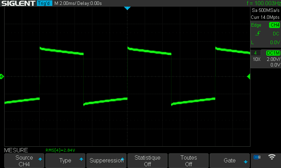Toggle Statistique Off setting
281x168 pixels.
[148, 161]
